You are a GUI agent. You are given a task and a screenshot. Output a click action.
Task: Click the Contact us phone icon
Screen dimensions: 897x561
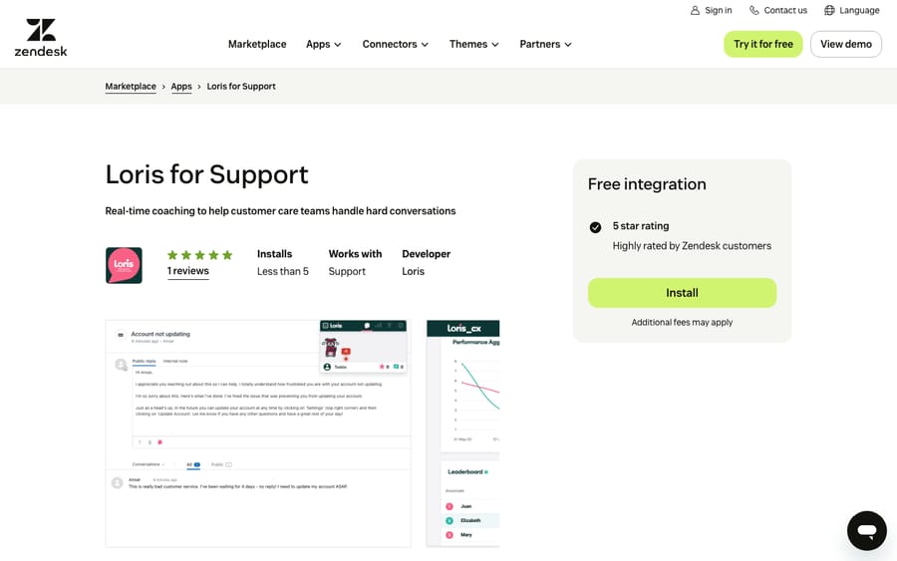coord(754,10)
